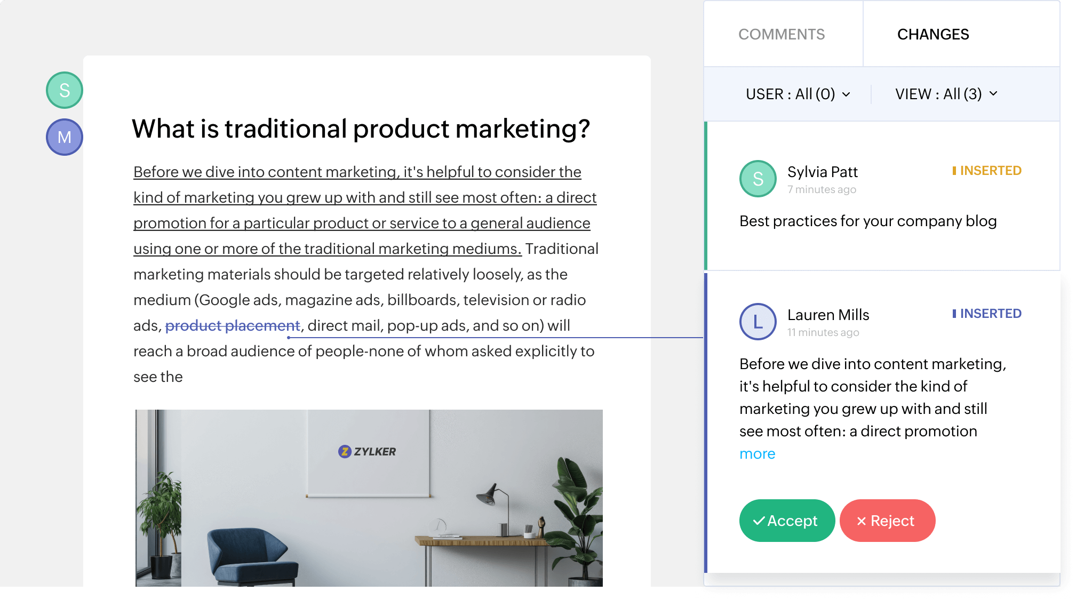Click the green S collaborator avatar beside document
The width and height of the screenshot is (1076, 599).
(x=64, y=90)
